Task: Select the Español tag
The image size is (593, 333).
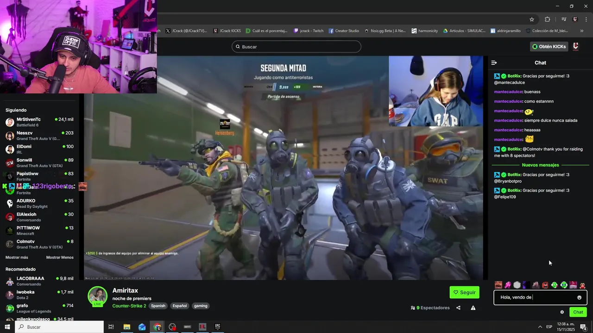Action: click(x=180, y=306)
